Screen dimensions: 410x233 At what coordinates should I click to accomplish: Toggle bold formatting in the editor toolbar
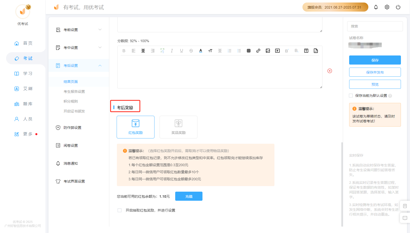(x=124, y=51)
